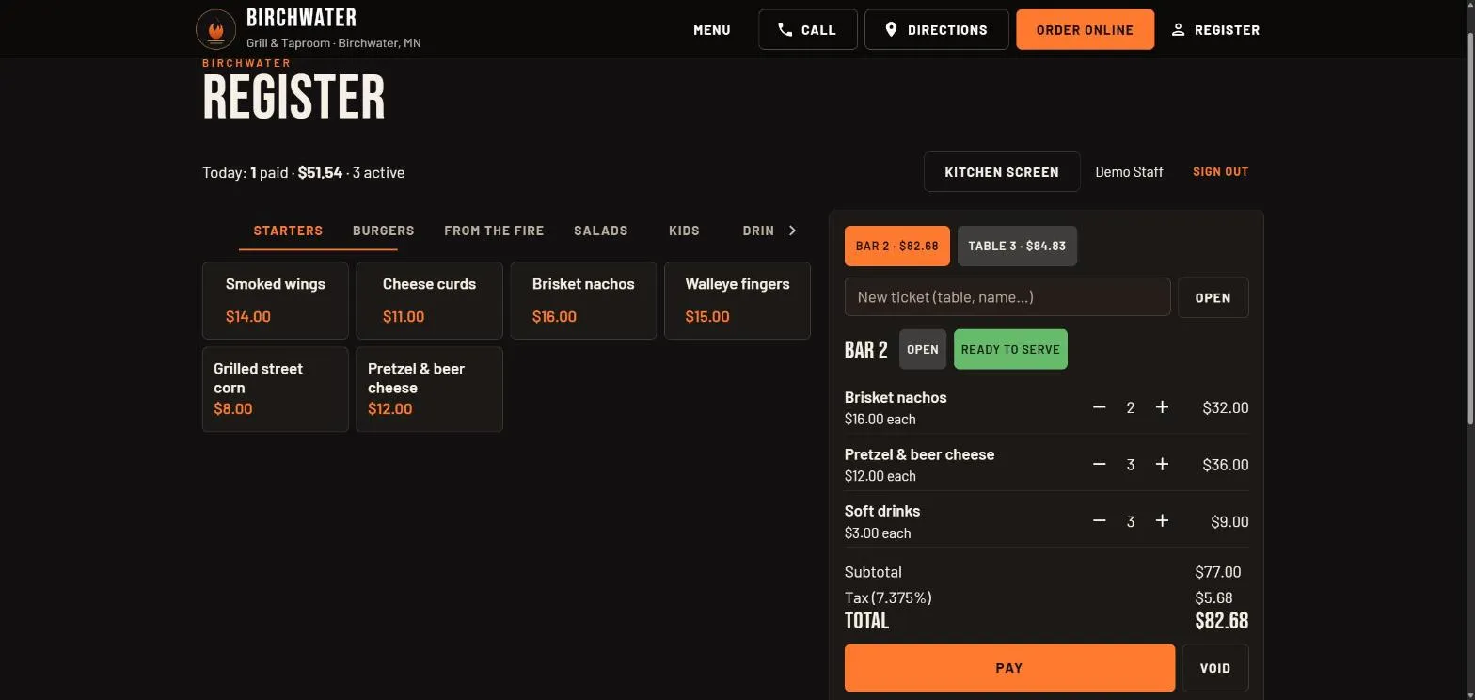Open the Kids category tab
The width and height of the screenshot is (1475, 700).
pos(684,231)
